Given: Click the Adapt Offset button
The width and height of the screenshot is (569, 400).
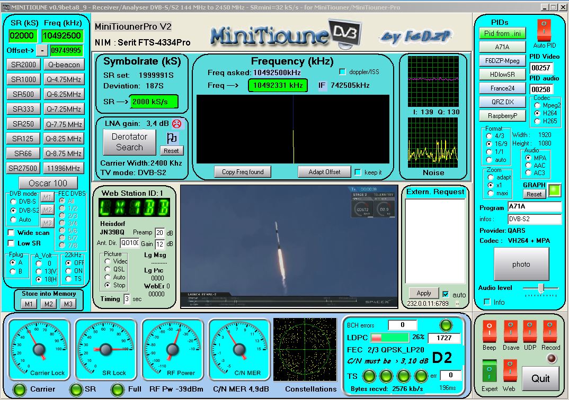Looking at the screenshot, I should click(324, 172).
